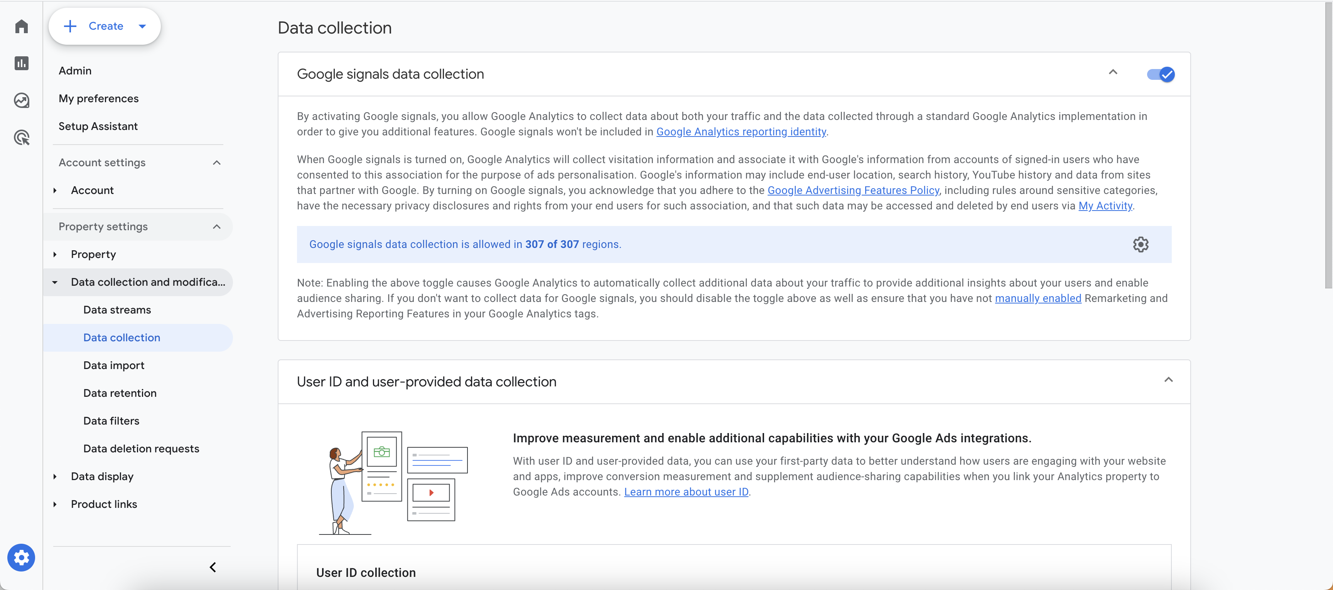Expand the Data display tree item
This screenshot has width=1333, height=590.
55,477
